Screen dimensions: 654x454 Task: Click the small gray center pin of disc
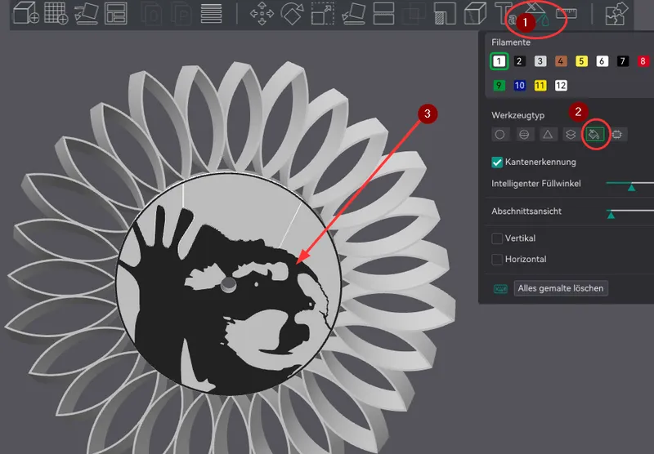pyautogui.click(x=228, y=284)
